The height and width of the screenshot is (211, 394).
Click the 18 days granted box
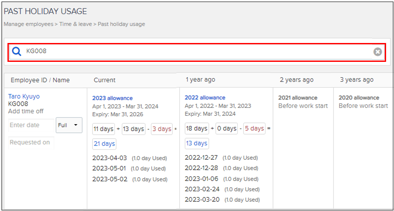pos(196,129)
